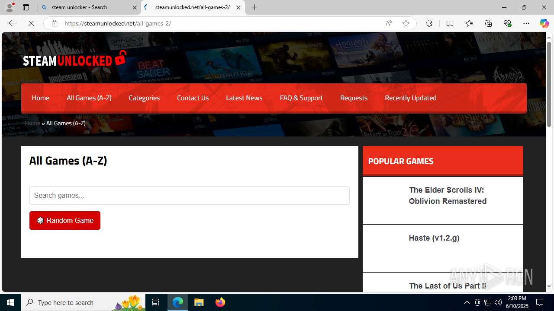
Task: Click the browser profile avatar icon
Action: tap(10, 7)
